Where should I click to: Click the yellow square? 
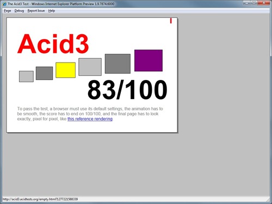[65, 70]
